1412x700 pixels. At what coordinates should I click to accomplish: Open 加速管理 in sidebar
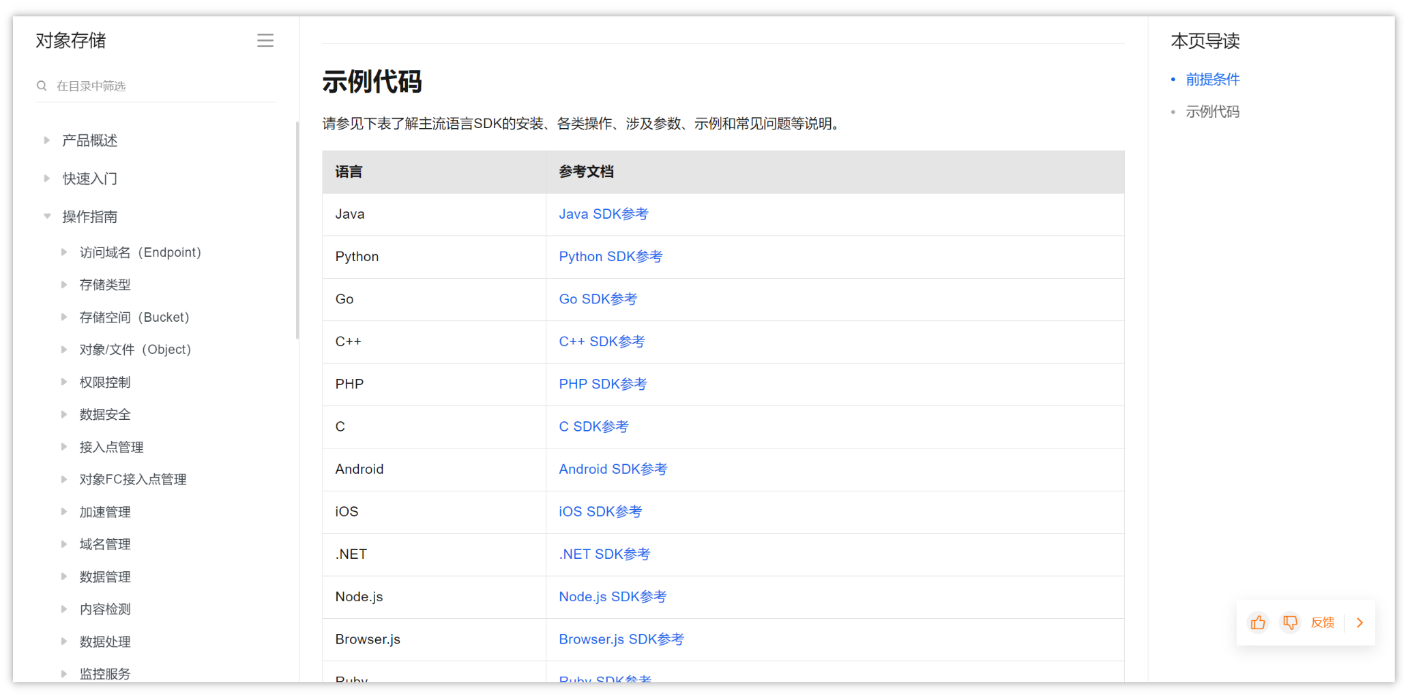[x=105, y=512]
